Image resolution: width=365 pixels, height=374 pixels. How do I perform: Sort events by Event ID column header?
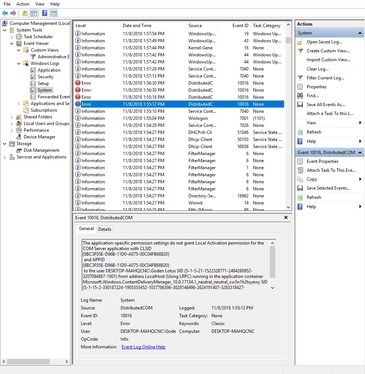click(x=240, y=26)
